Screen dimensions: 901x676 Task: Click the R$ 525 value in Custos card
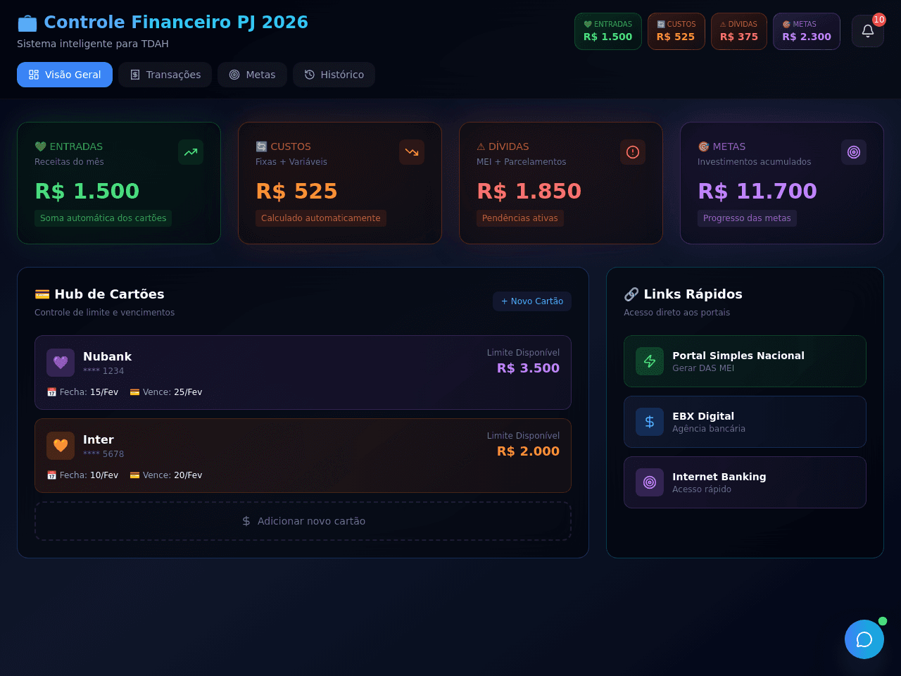[296, 191]
